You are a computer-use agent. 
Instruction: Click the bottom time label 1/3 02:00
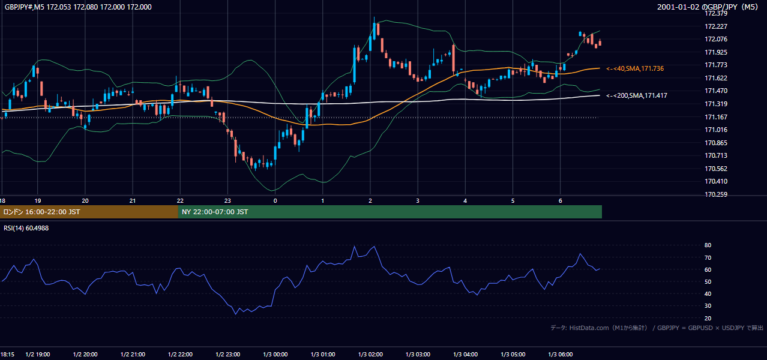click(370, 355)
